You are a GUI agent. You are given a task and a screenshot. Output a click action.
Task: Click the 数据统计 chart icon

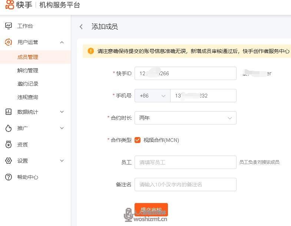pos(9,112)
